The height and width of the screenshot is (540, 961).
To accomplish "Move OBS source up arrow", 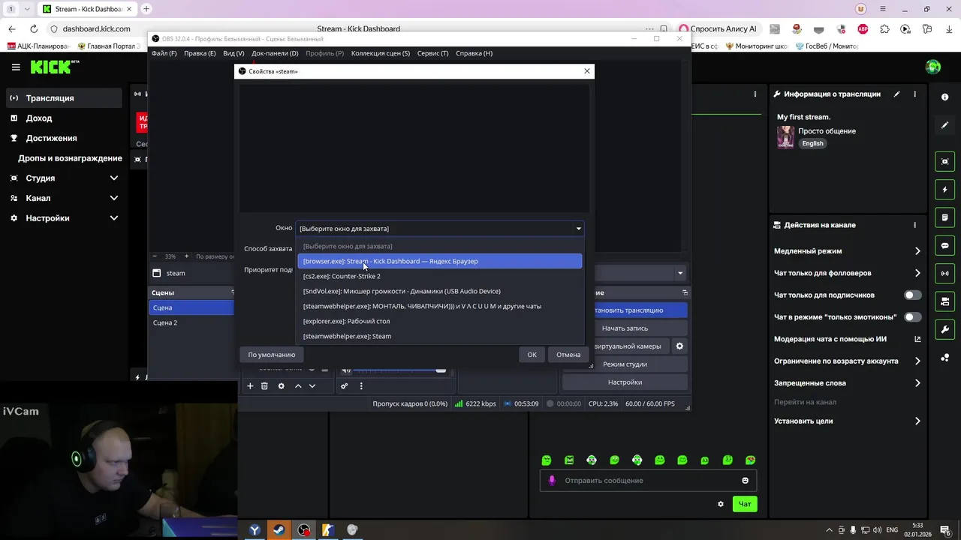I will 298,386.
